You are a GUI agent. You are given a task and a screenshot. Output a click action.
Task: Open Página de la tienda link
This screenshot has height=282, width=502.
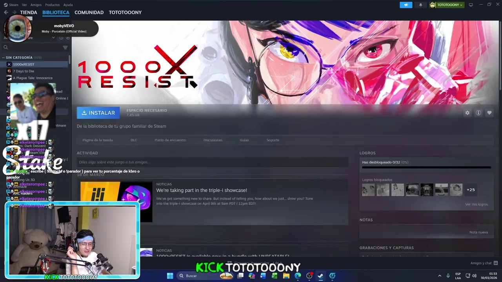click(x=98, y=140)
